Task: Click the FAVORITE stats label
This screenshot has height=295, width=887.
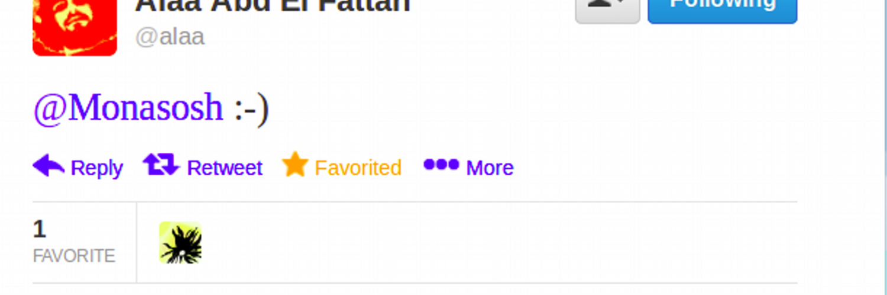Action: (74, 256)
